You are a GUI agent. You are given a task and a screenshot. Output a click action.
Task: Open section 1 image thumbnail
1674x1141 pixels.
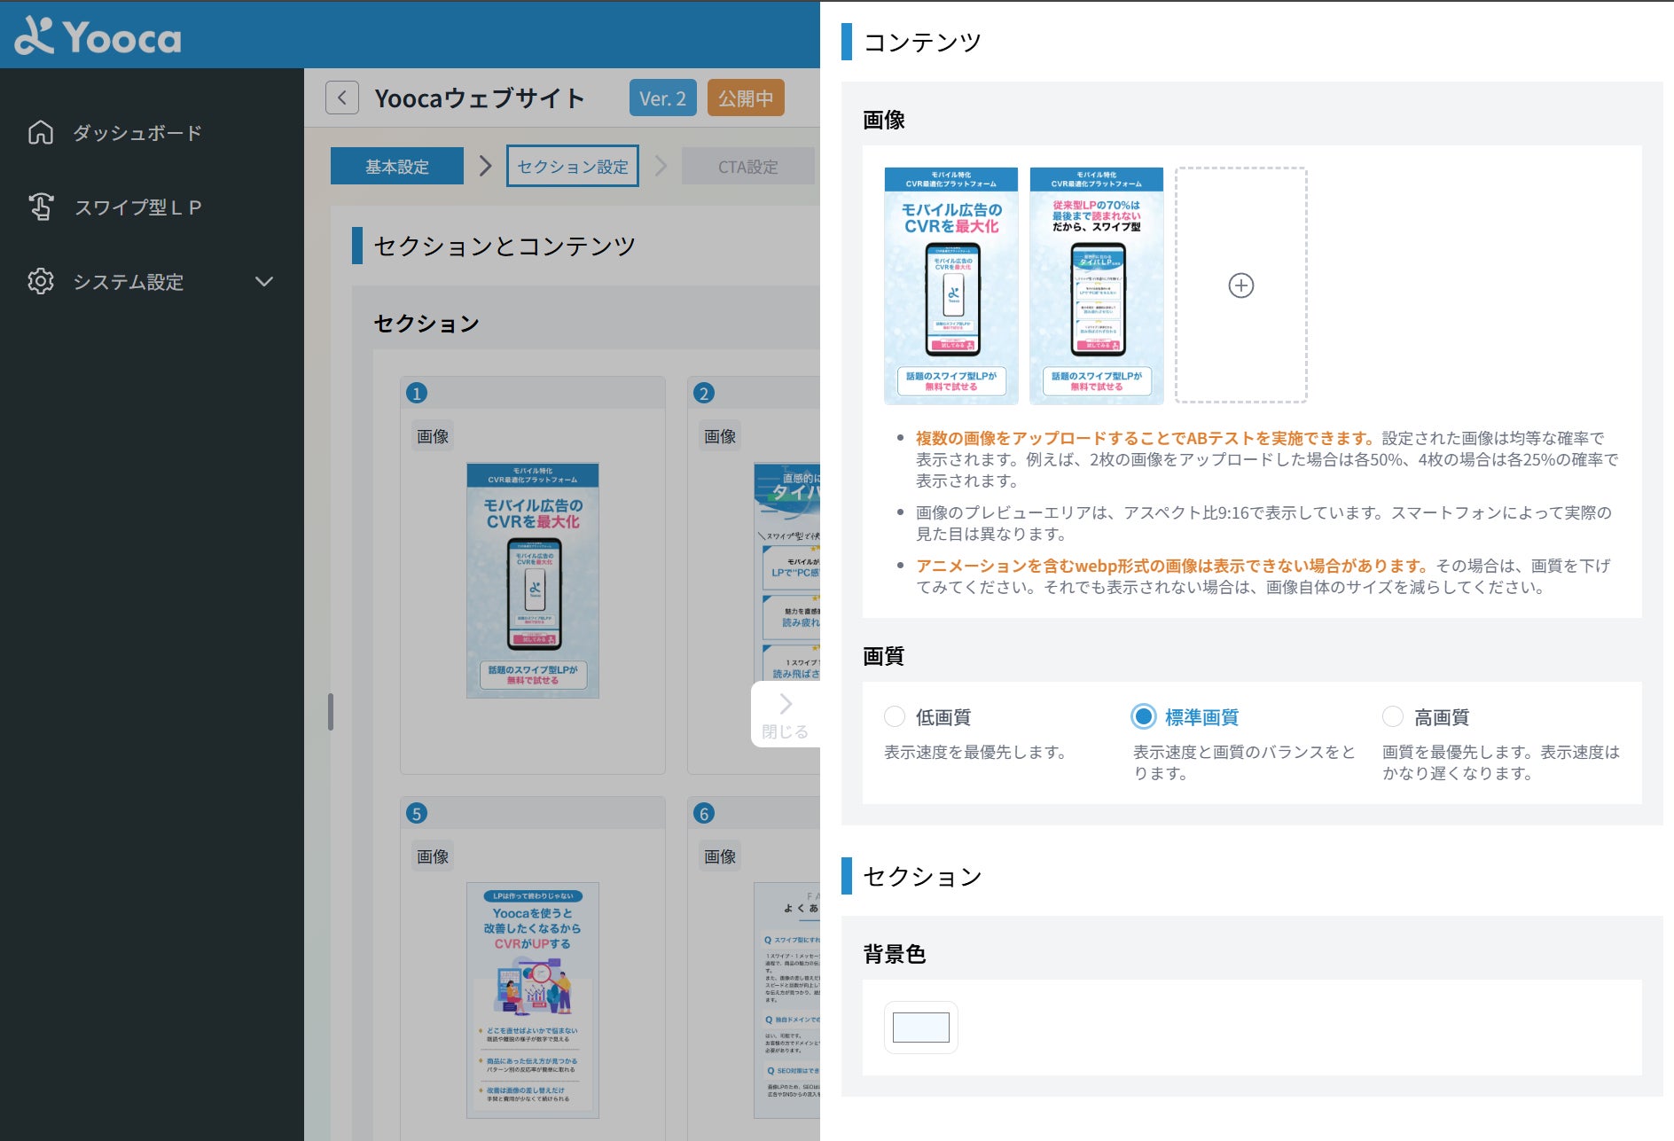533,581
